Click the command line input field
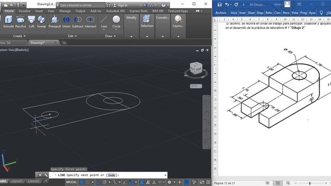 108,175
